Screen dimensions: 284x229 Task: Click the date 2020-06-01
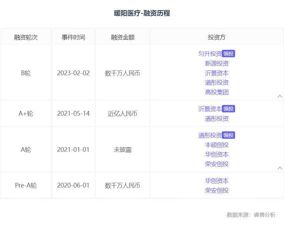(x=74, y=185)
